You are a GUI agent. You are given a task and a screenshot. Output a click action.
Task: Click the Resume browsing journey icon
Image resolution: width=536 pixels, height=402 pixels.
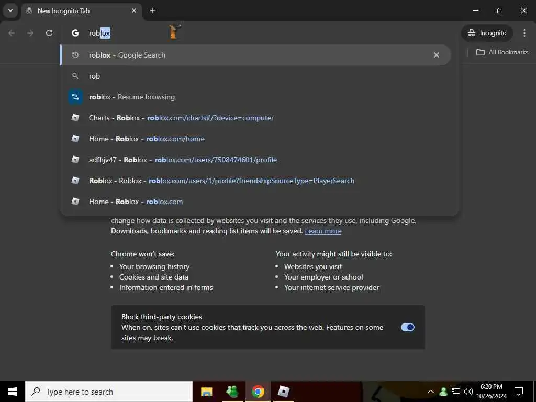(x=75, y=97)
